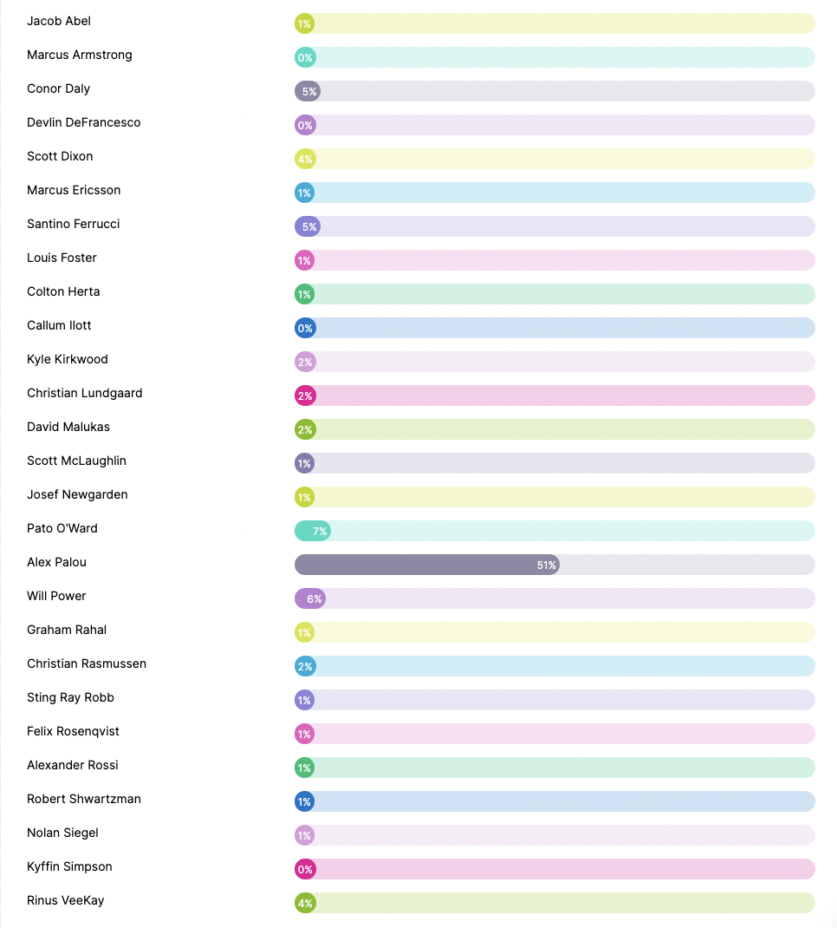The height and width of the screenshot is (928, 837).
Task: Click Callum Ilott's 0% badge
Action: (305, 328)
